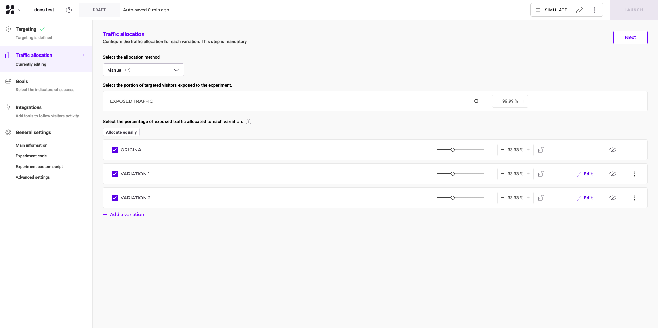Open the Integrations step in sidebar
Viewport: 658px width, 328px height.
29,107
